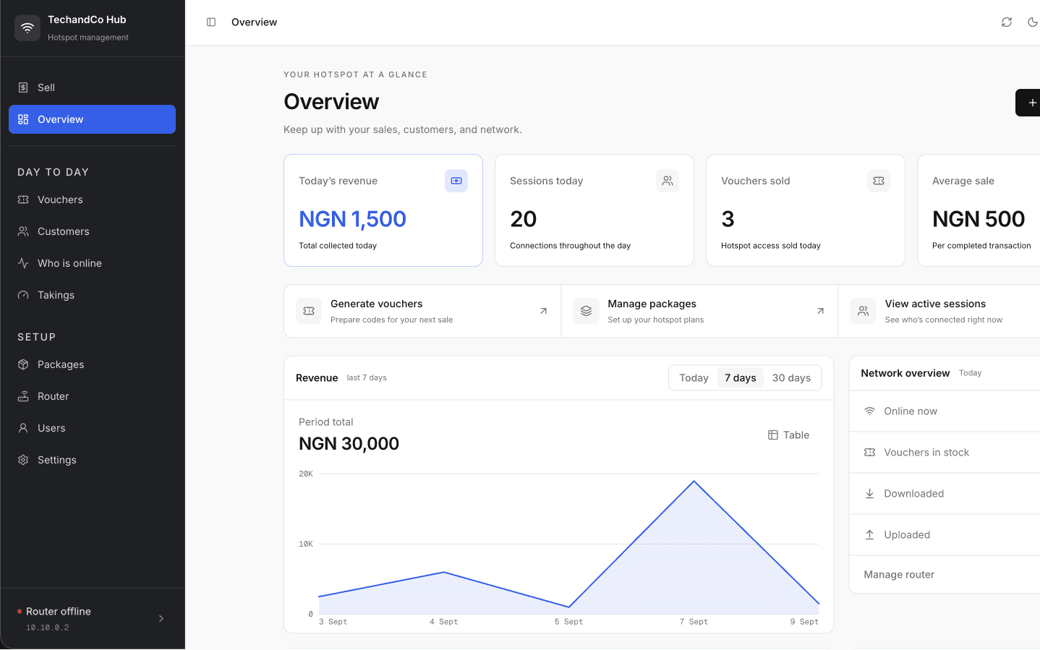Click the arrow icon on Generate vouchers
This screenshot has width=1040, height=650.
pos(543,311)
